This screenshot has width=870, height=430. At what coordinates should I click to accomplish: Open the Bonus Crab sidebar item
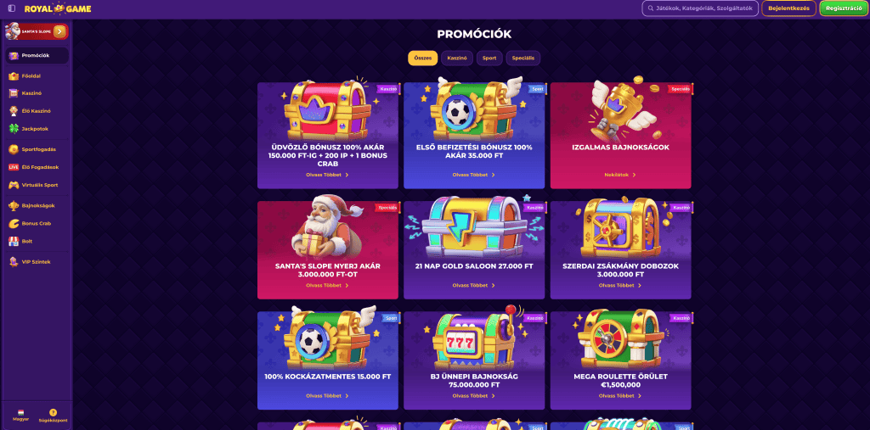[x=37, y=223]
